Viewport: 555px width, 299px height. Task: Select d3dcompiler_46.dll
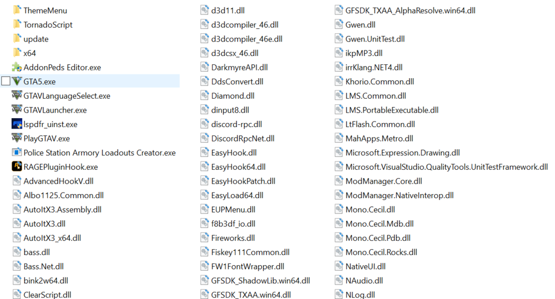point(245,25)
